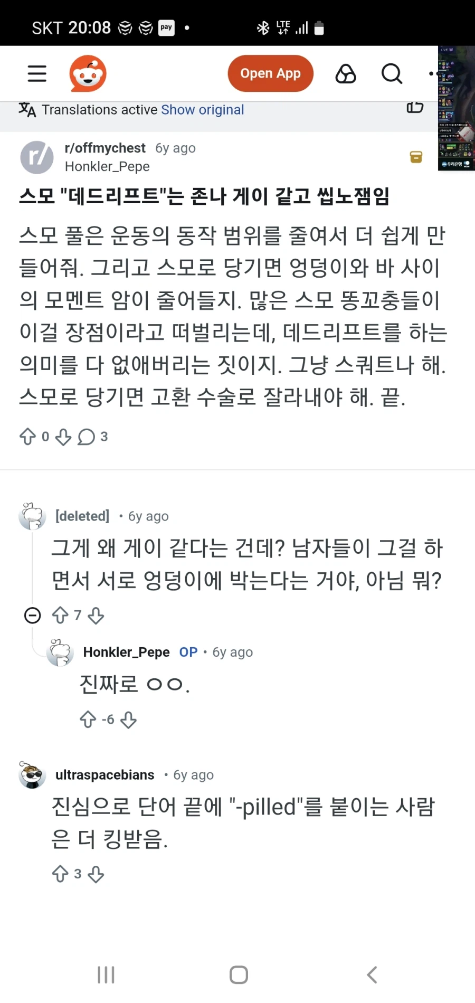This screenshot has height=1003, width=475.
Task: Downvote Honkler_Pepe's reply
Action: click(x=128, y=719)
